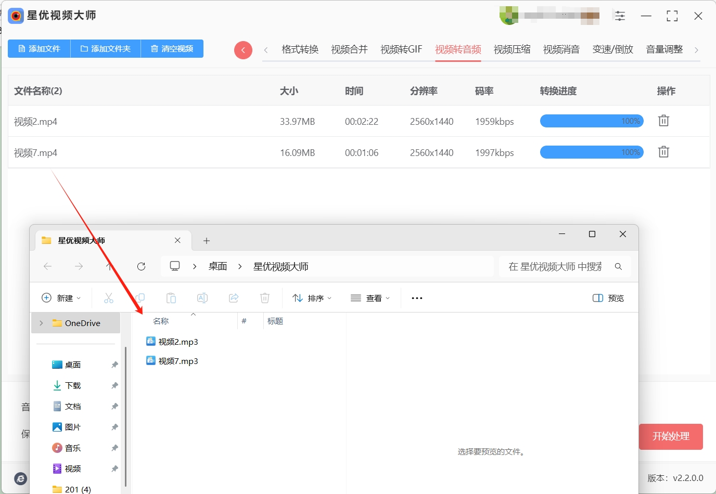Select OneDrive in navigation pane
The image size is (716, 494).
(76, 323)
